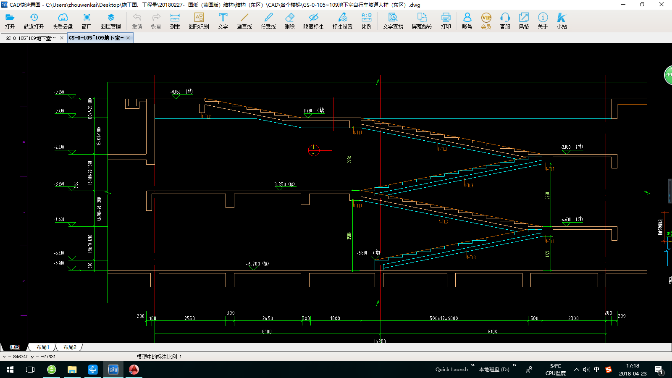The image size is (672, 378).
Task: Open the Windows Start menu
Action: pos(10,370)
